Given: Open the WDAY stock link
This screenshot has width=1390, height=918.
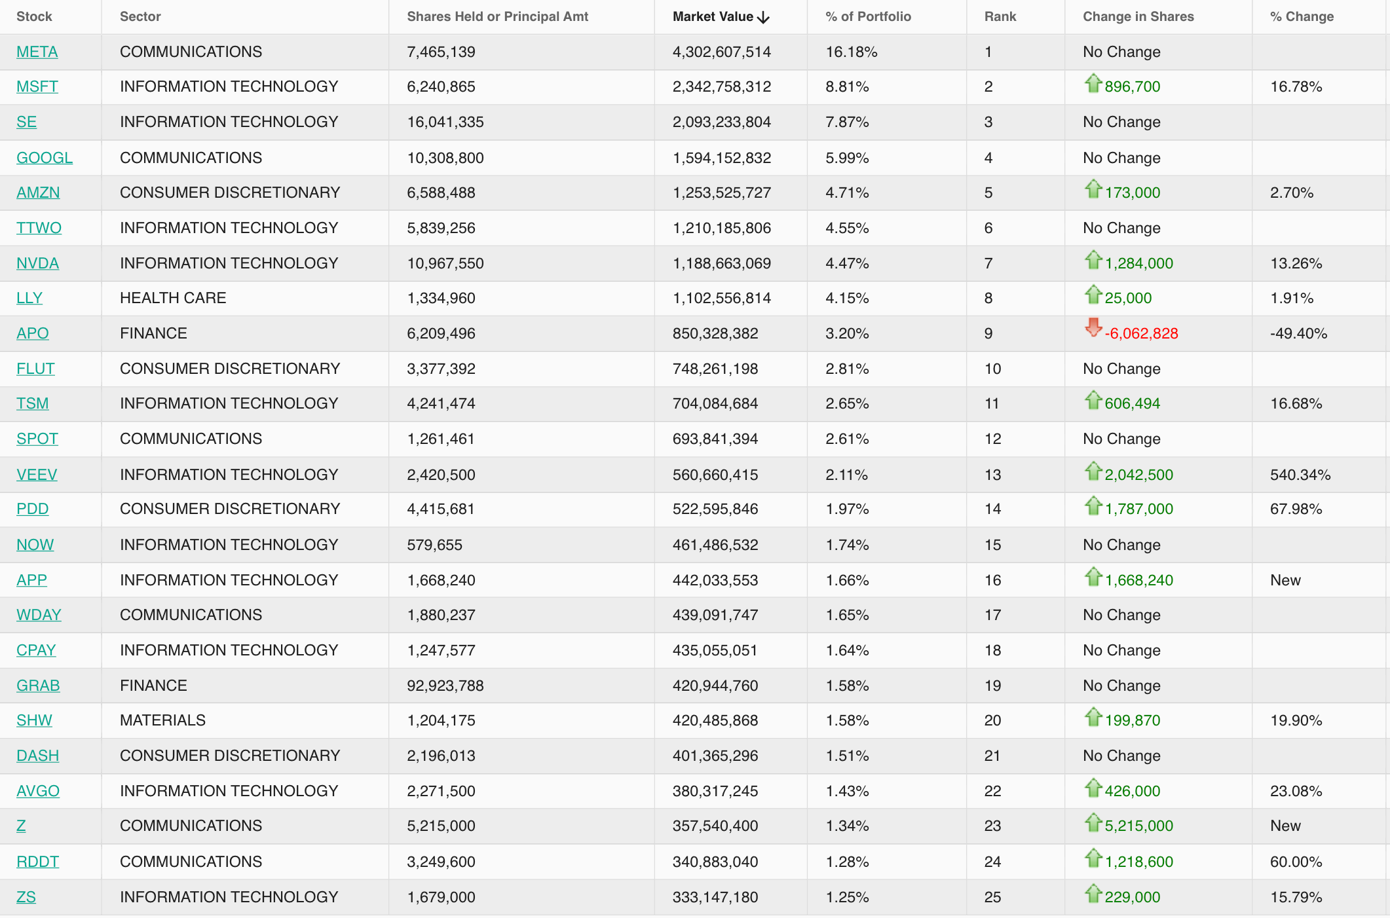Looking at the screenshot, I should pyautogui.click(x=39, y=615).
